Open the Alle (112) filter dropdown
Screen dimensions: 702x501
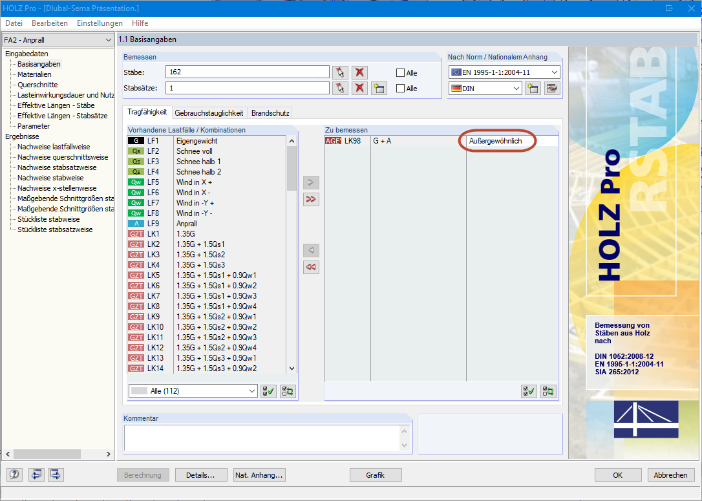click(193, 391)
